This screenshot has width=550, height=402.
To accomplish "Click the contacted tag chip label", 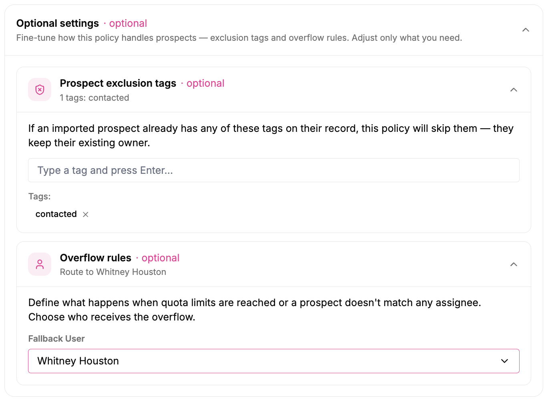I will [x=56, y=214].
